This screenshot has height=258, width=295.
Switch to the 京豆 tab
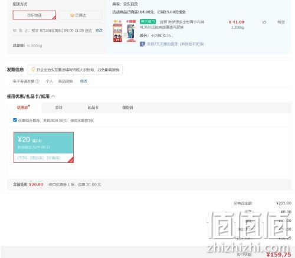pyautogui.click(x=58, y=107)
